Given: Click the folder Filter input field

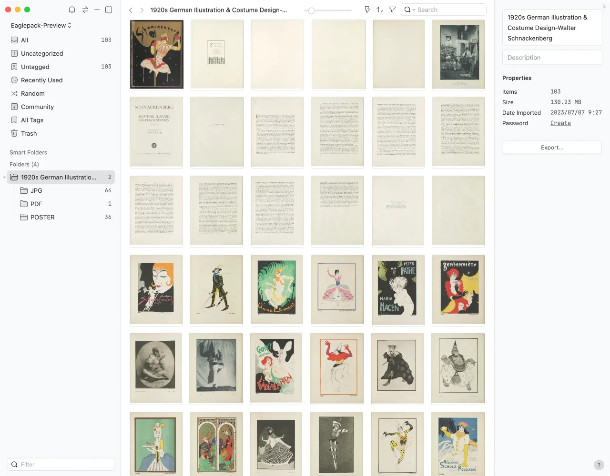Looking at the screenshot, I should tap(61, 464).
